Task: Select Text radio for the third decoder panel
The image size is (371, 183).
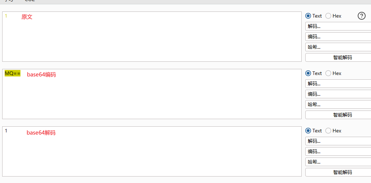Action: point(308,131)
